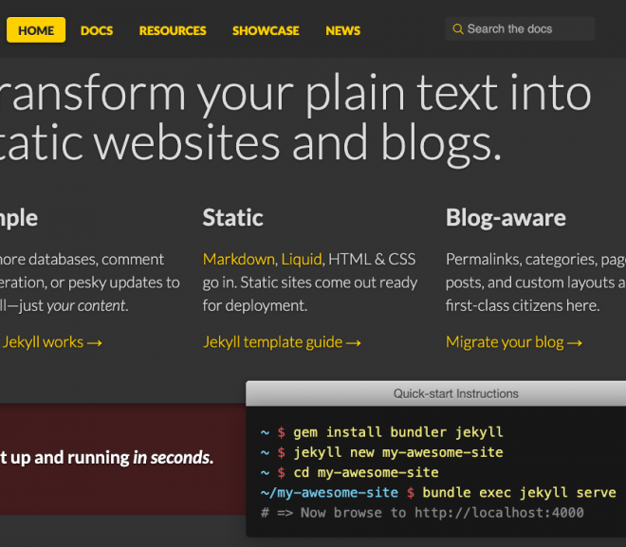Click the up and running in seconds text
The image size is (626, 547).
(x=106, y=458)
